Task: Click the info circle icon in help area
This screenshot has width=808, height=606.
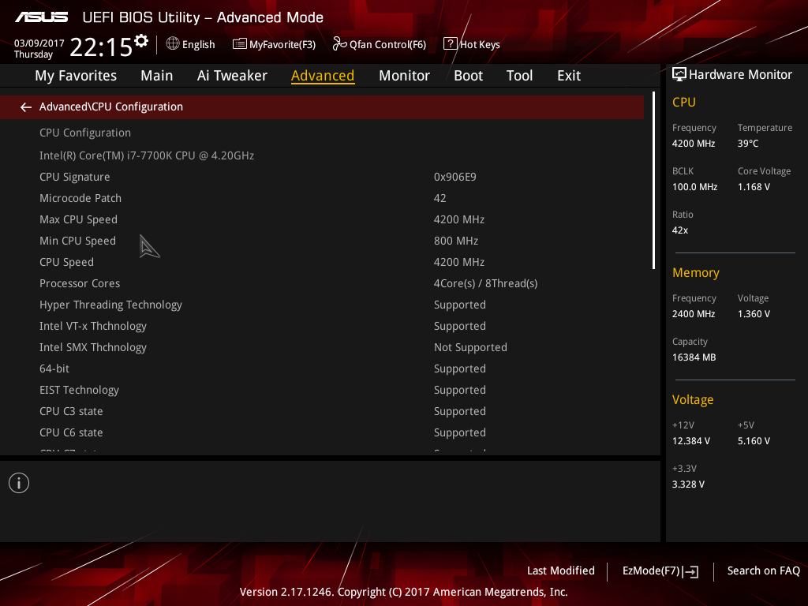Action: click(19, 484)
